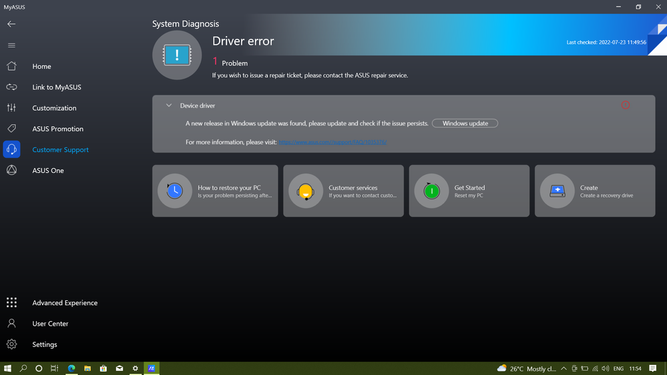This screenshot has height=375, width=667.
Task: Click the yellow headset customer services icon
Action: coord(306,191)
